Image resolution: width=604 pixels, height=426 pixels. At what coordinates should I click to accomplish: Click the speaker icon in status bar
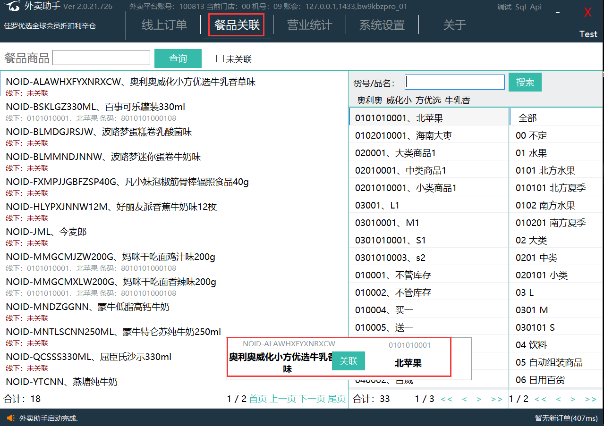pyautogui.click(x=10, y=418)
